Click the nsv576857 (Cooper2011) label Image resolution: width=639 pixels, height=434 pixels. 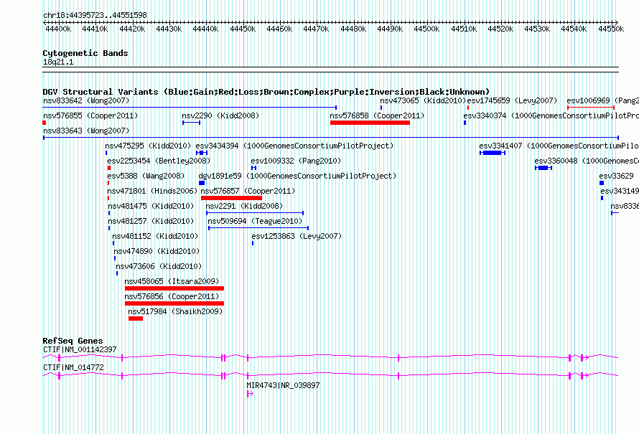tap(248, 191)
